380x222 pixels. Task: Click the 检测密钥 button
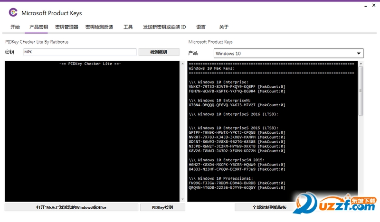pyautogui.click(x=159, y=52)
